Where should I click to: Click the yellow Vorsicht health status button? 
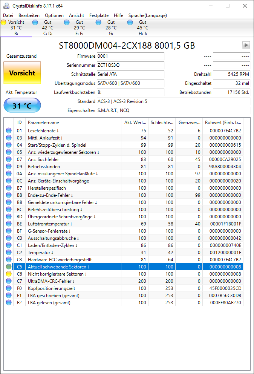click(22, 73)
